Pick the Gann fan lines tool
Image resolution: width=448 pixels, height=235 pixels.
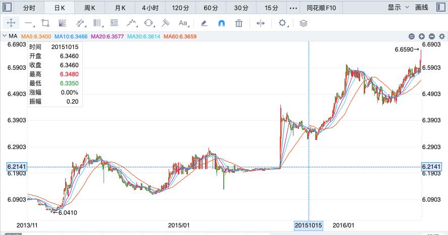[x=62, y=23]
